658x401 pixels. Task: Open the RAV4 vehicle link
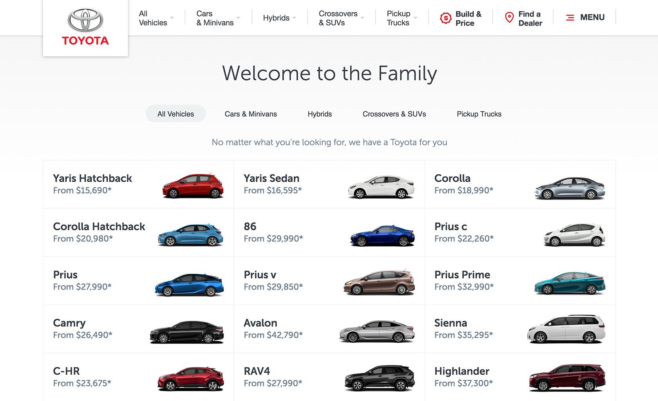257,371
